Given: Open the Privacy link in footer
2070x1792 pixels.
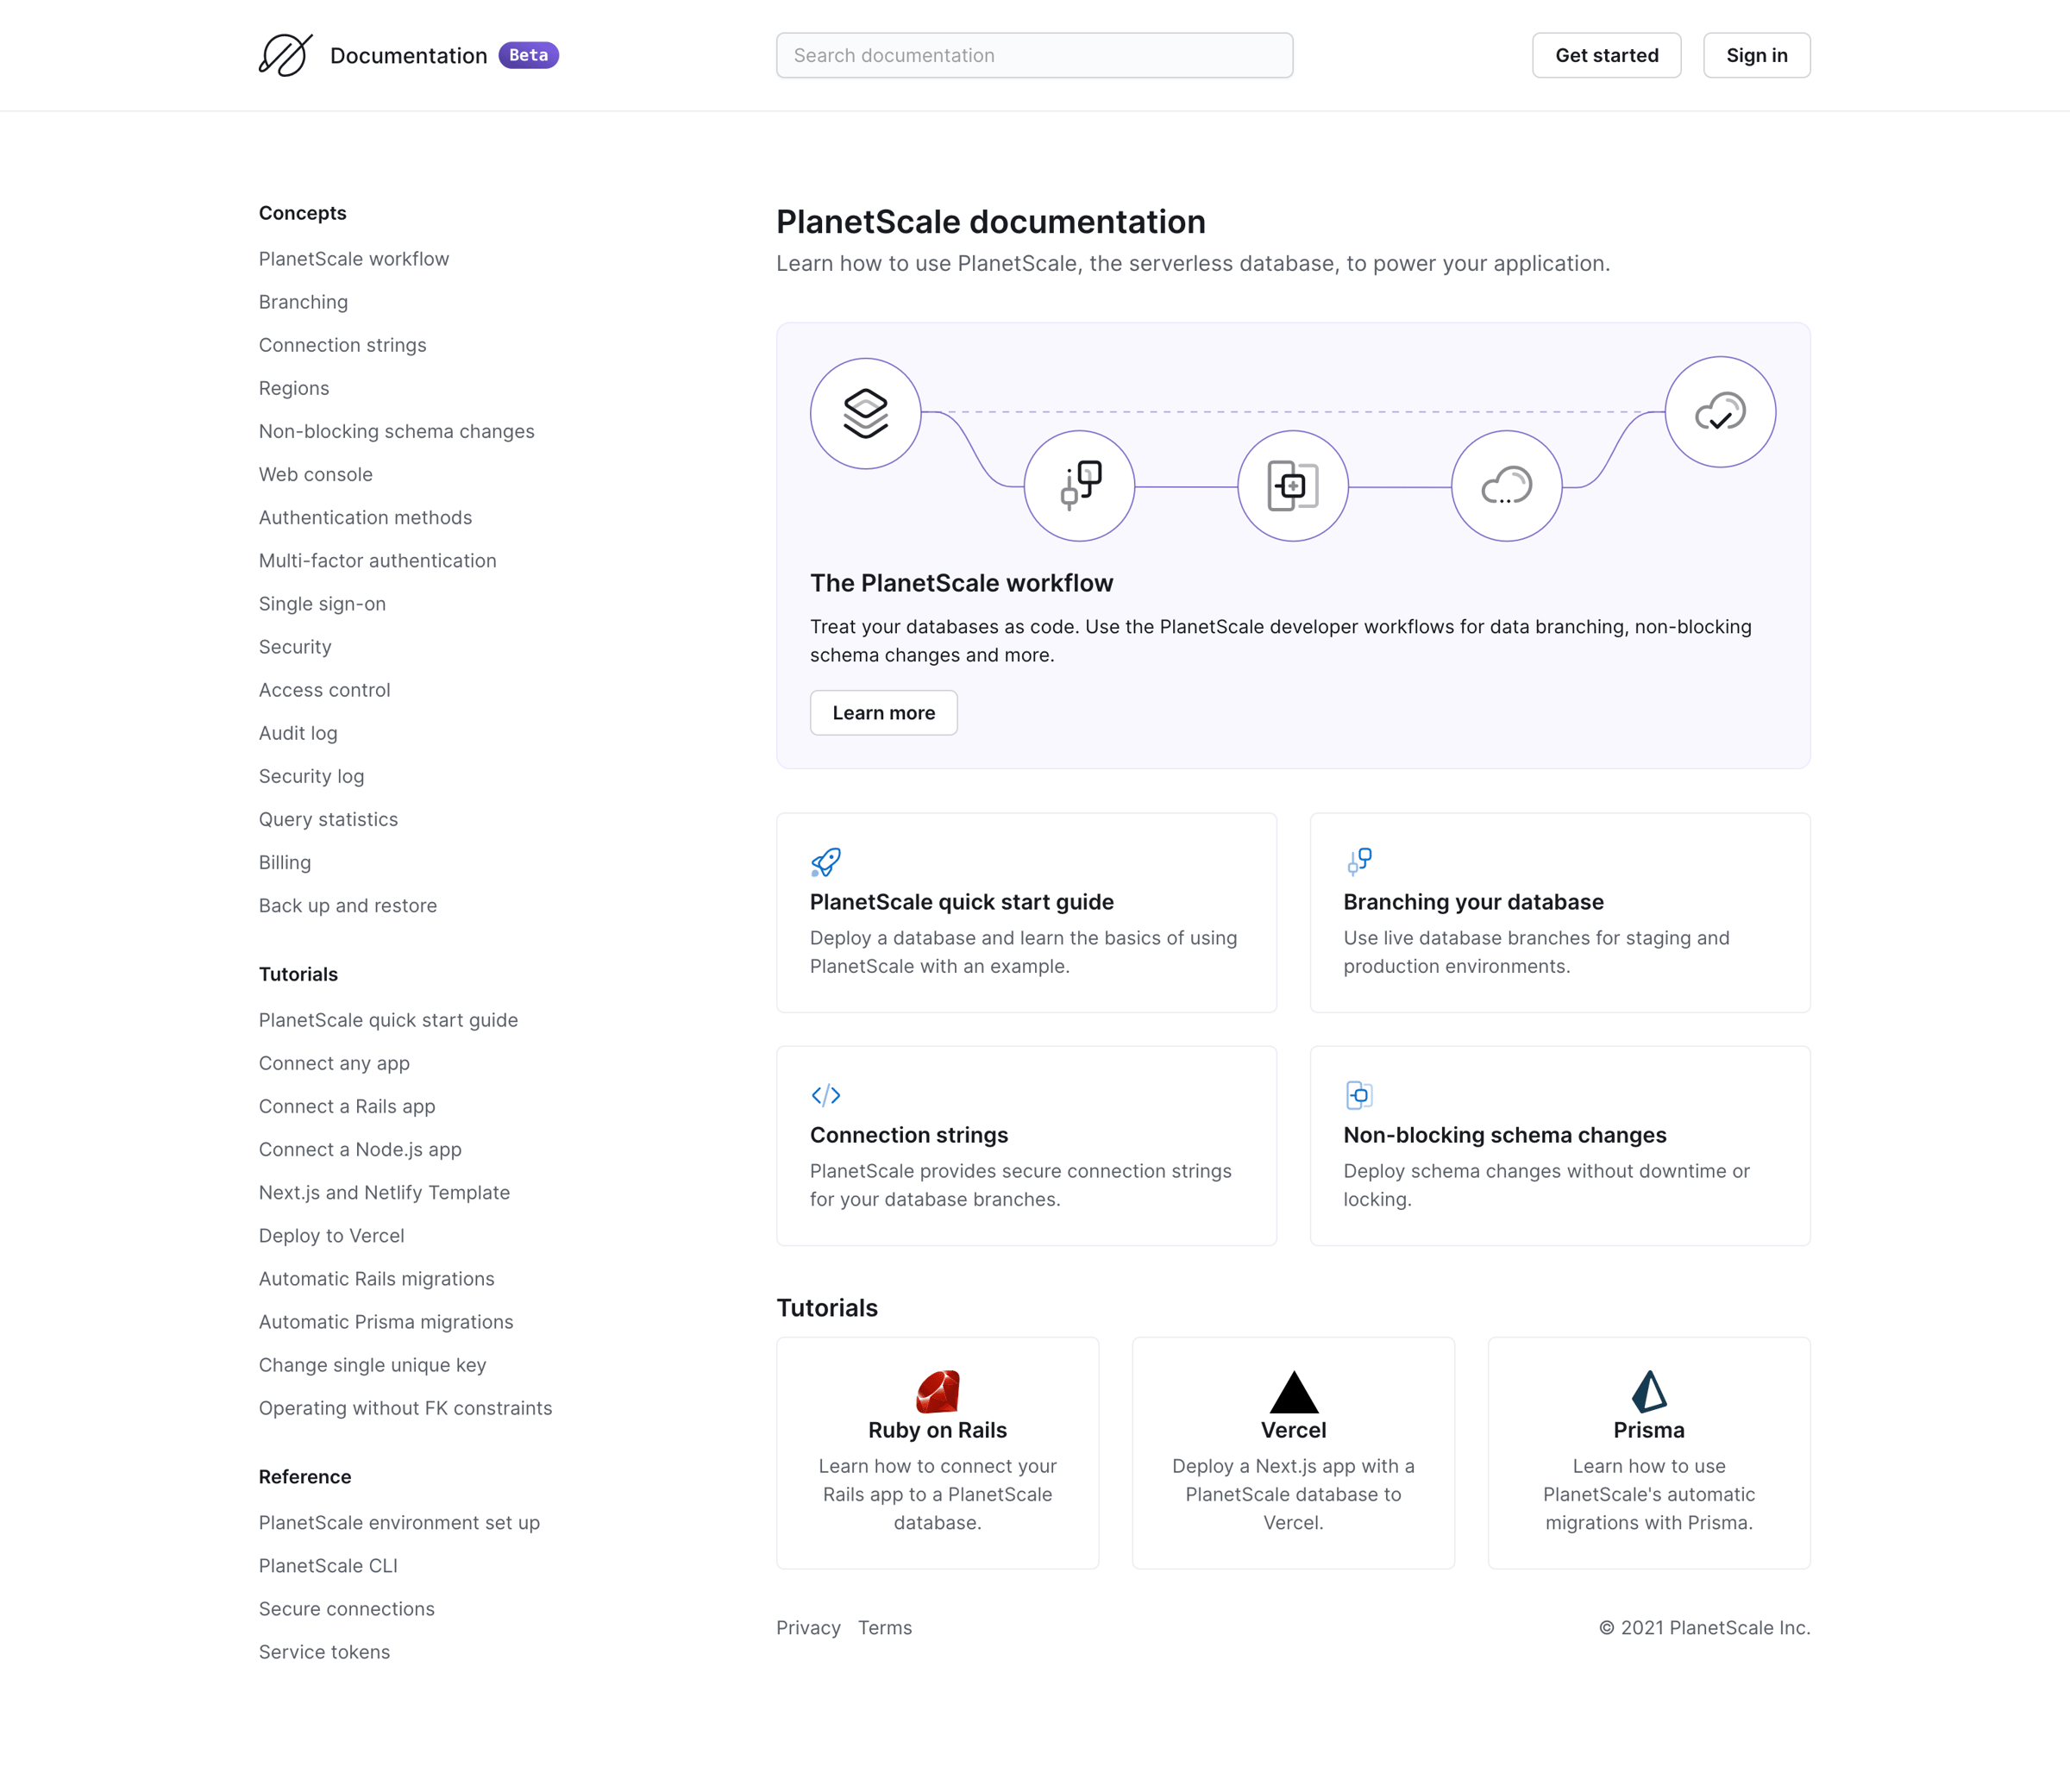Looking at the screenshot, I should [808, 1628].
